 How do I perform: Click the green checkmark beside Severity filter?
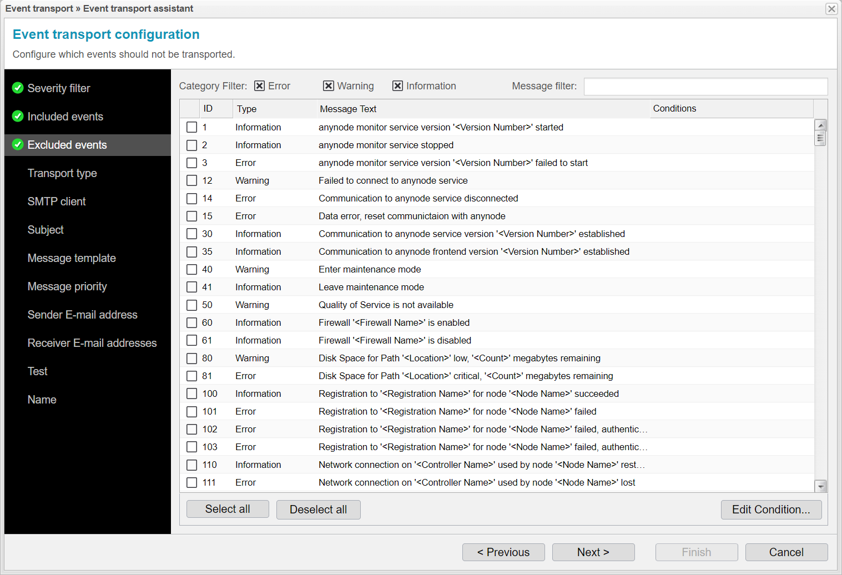(x=17, y=88)
